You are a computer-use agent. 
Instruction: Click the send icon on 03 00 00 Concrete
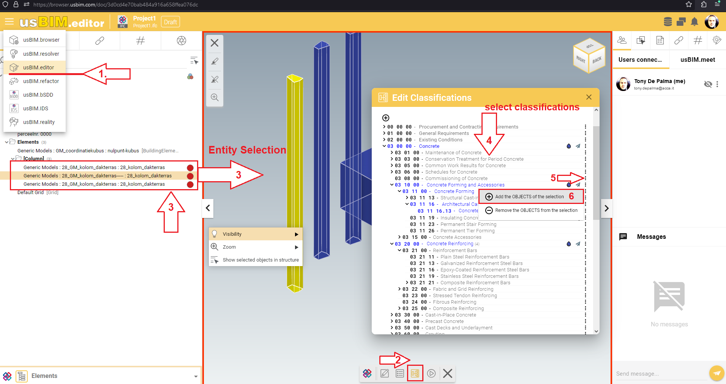tap(578, 146)
